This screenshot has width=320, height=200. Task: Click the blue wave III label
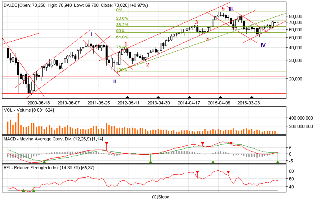tap(231, 9)
